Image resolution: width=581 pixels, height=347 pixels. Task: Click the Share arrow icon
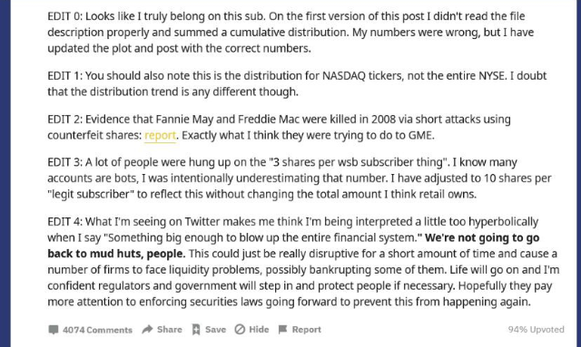147,329
